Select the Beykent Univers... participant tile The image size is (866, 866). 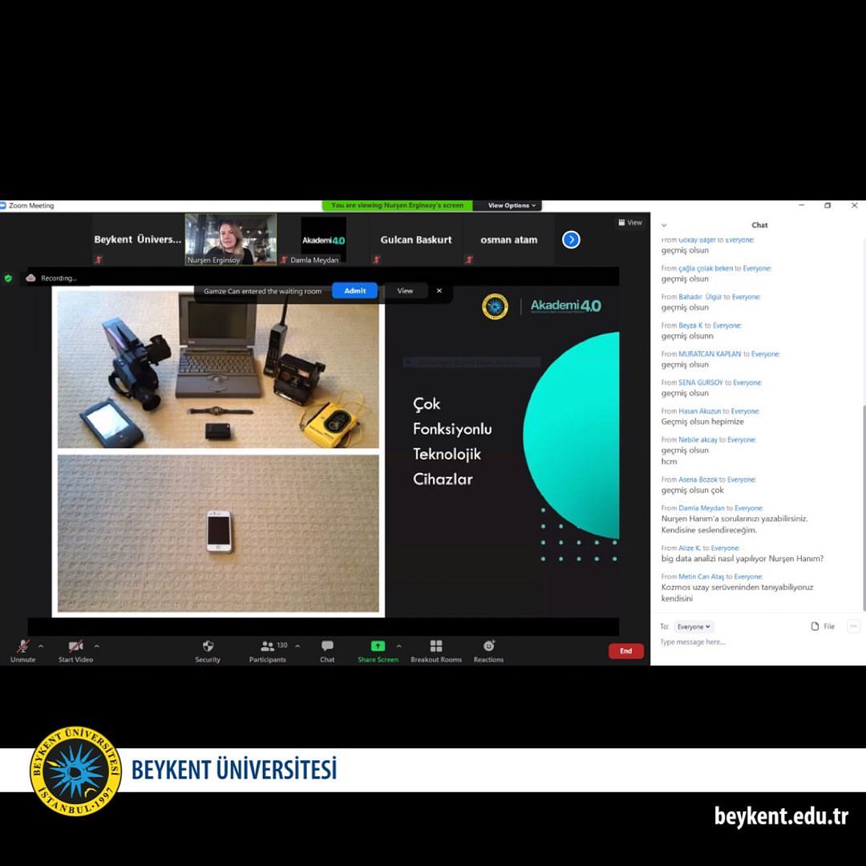pyautogui.click(x=138, y=240)
